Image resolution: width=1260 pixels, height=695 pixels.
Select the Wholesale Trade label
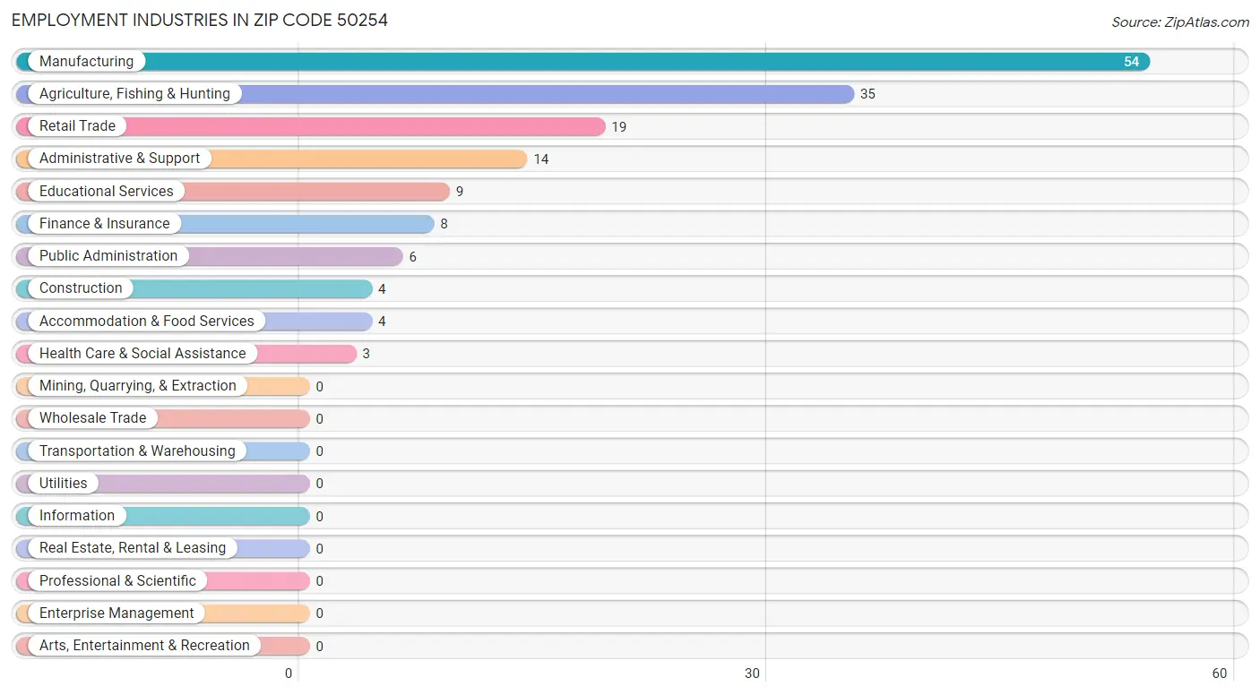[x=92, y=417]
